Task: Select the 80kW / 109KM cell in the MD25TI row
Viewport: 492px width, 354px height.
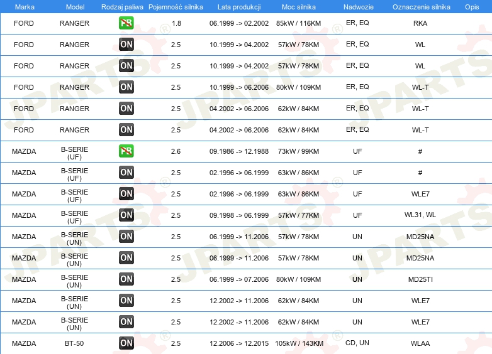Action: coord(298,279)
